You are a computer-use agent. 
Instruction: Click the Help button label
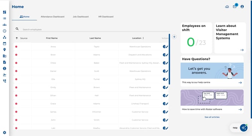[x=235, y=128]
